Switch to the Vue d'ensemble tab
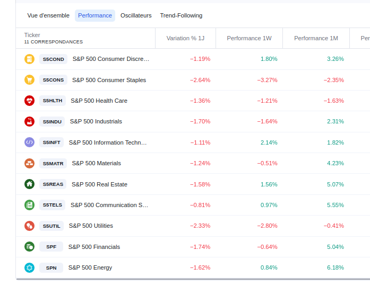This screenshot has height=295, width=370. tap(48, 15)
